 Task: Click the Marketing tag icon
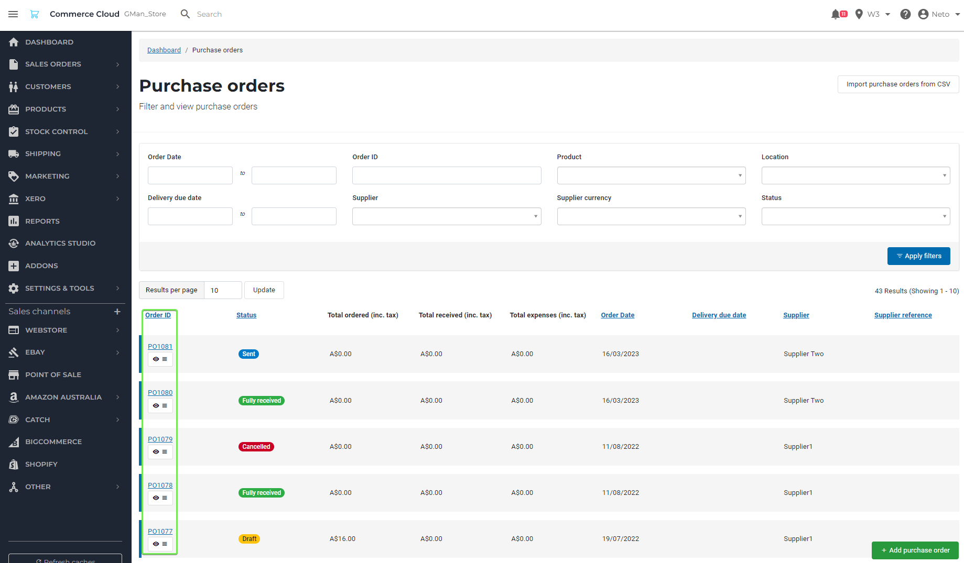[14, 176]
